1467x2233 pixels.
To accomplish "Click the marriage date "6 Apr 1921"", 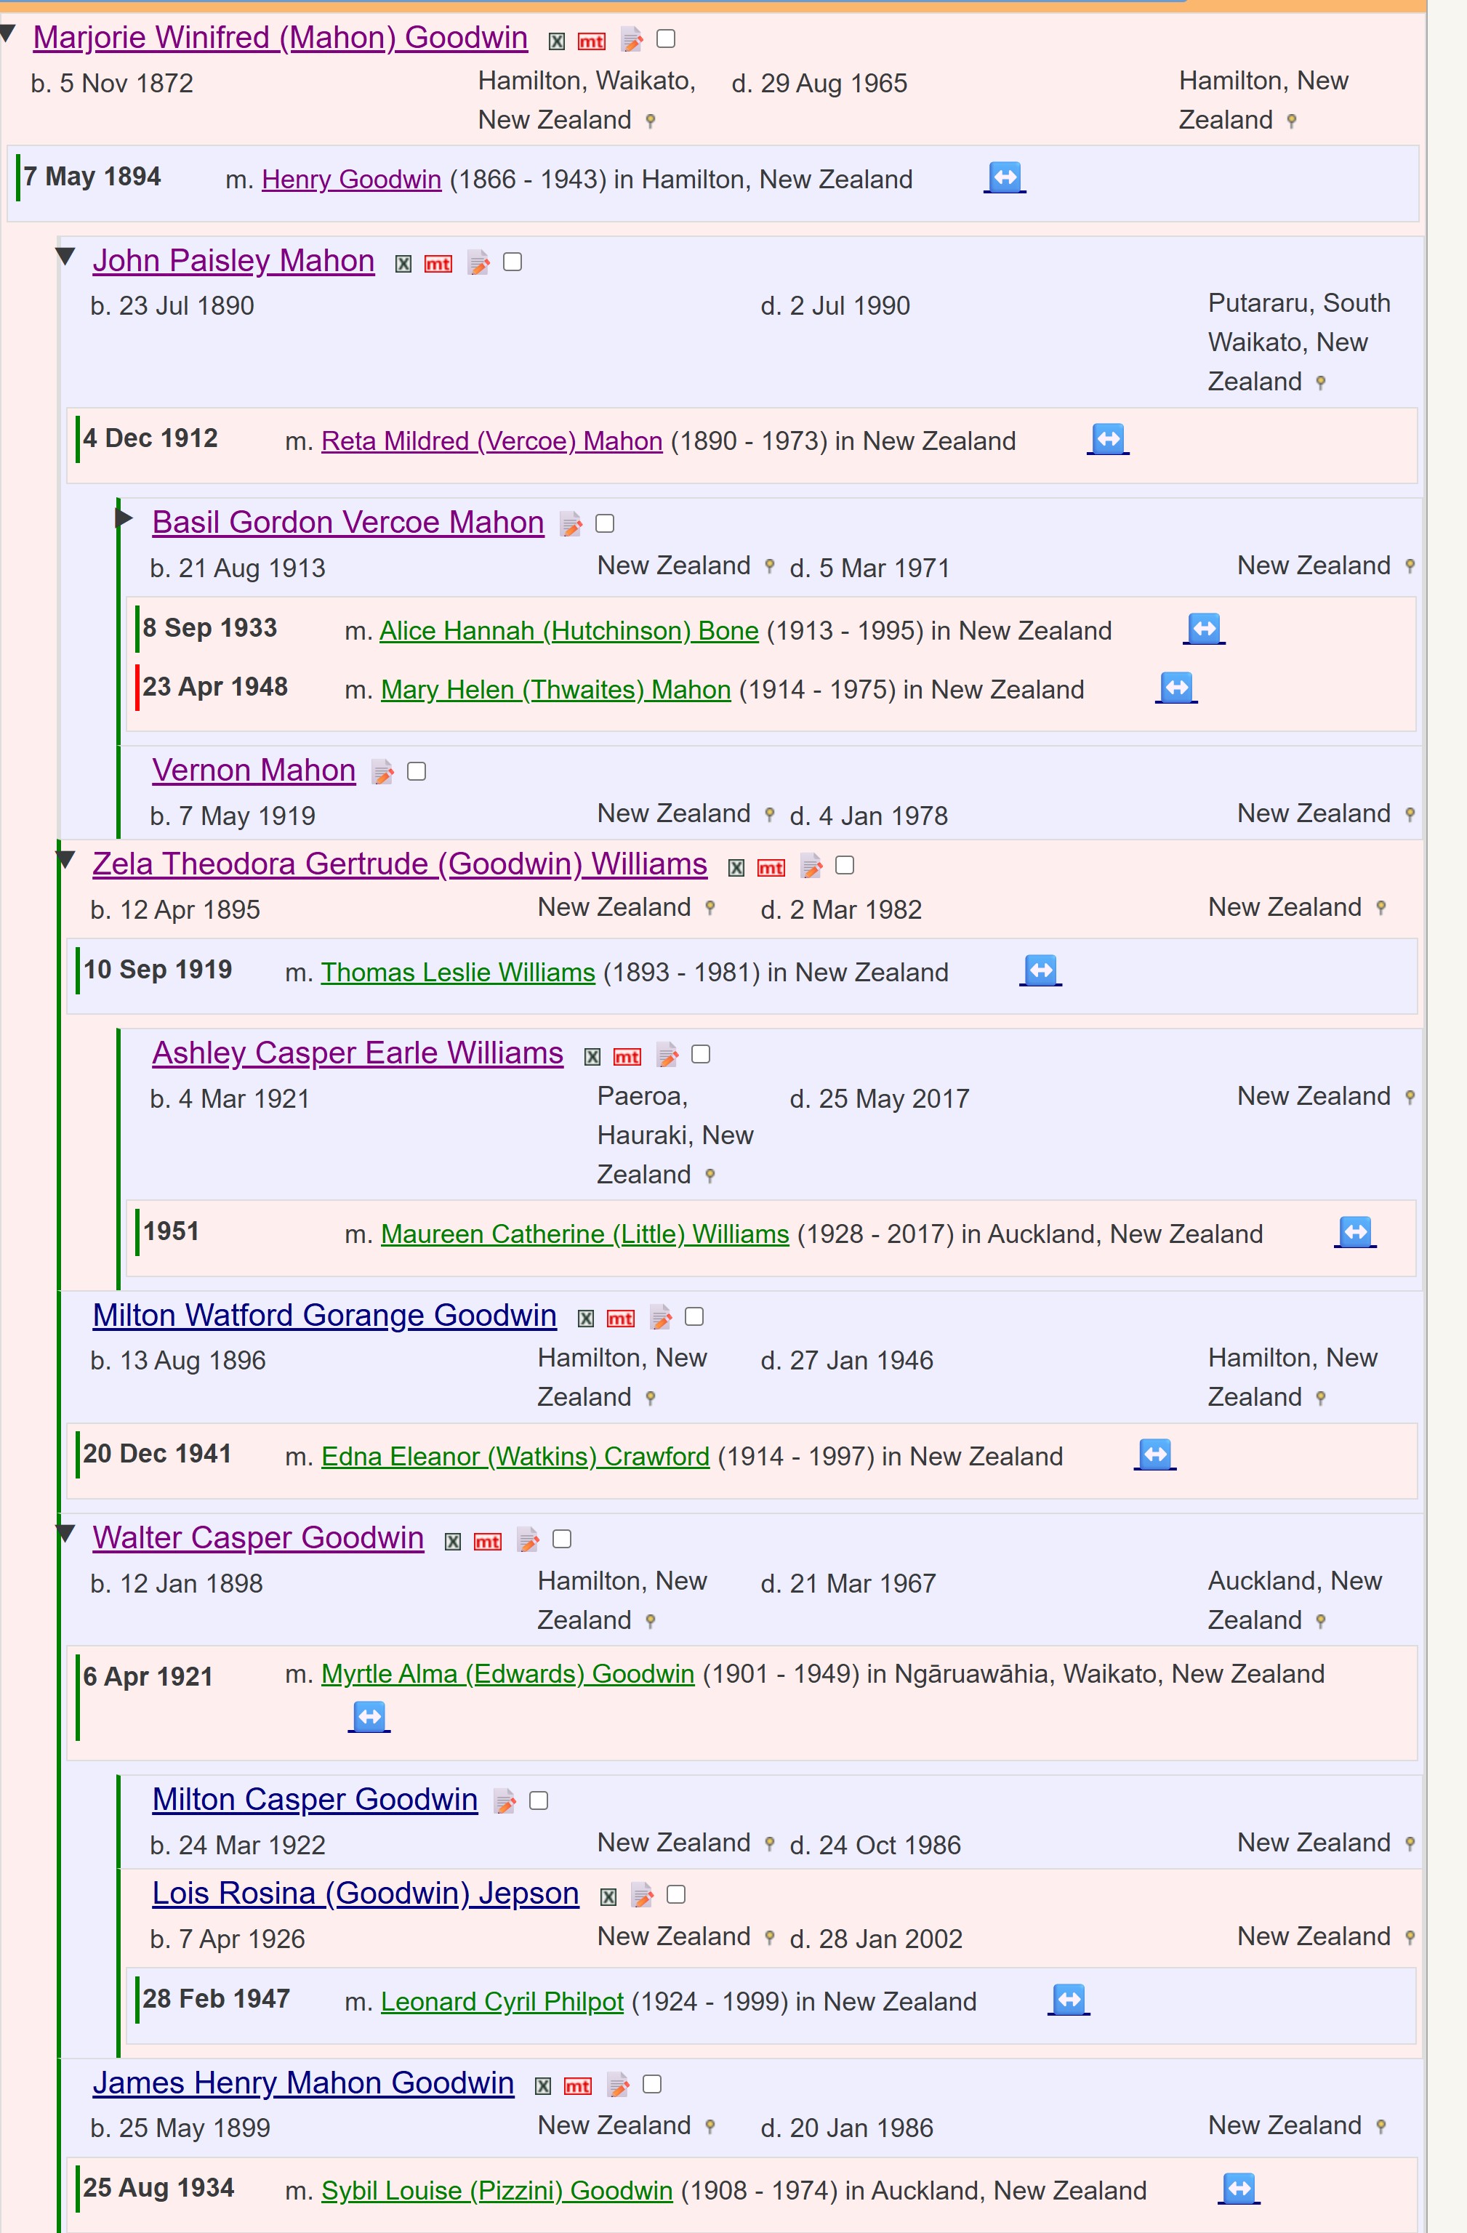I will point(148,1677).
